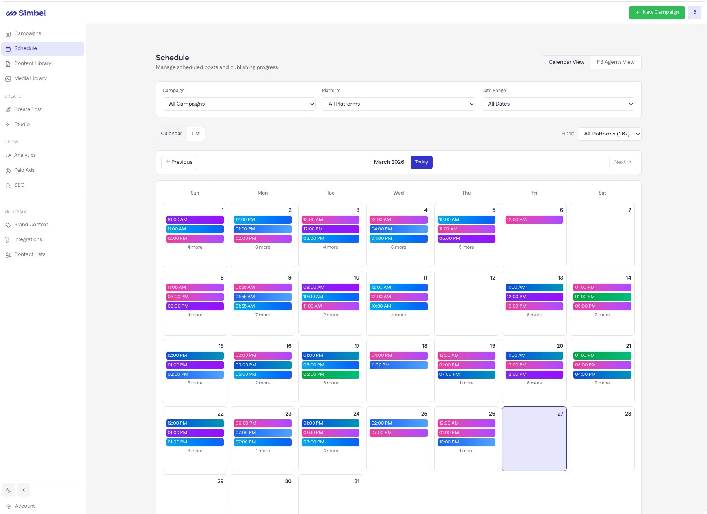Image resolution: width=707 pixels, height=514 pixels.
Task: Collapse the sidebar with the chevron
Action: click(x=24, y=490)
